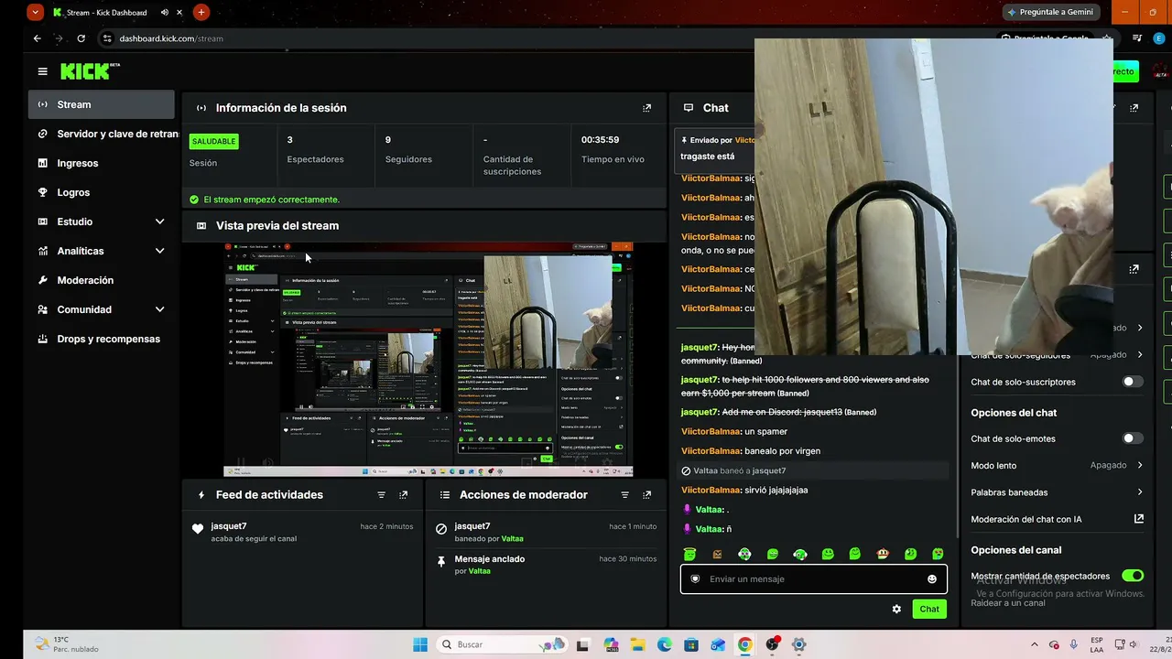Open Palabras baneadas settings
The height and width of the screenshot is (659, 1172).
(1057, 492)
